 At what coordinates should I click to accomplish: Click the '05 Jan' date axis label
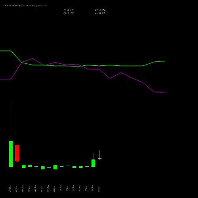29,188
